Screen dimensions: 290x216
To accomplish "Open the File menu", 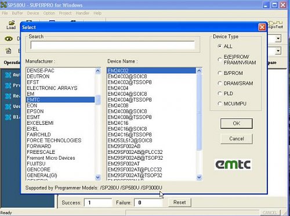I will (5, 13).
